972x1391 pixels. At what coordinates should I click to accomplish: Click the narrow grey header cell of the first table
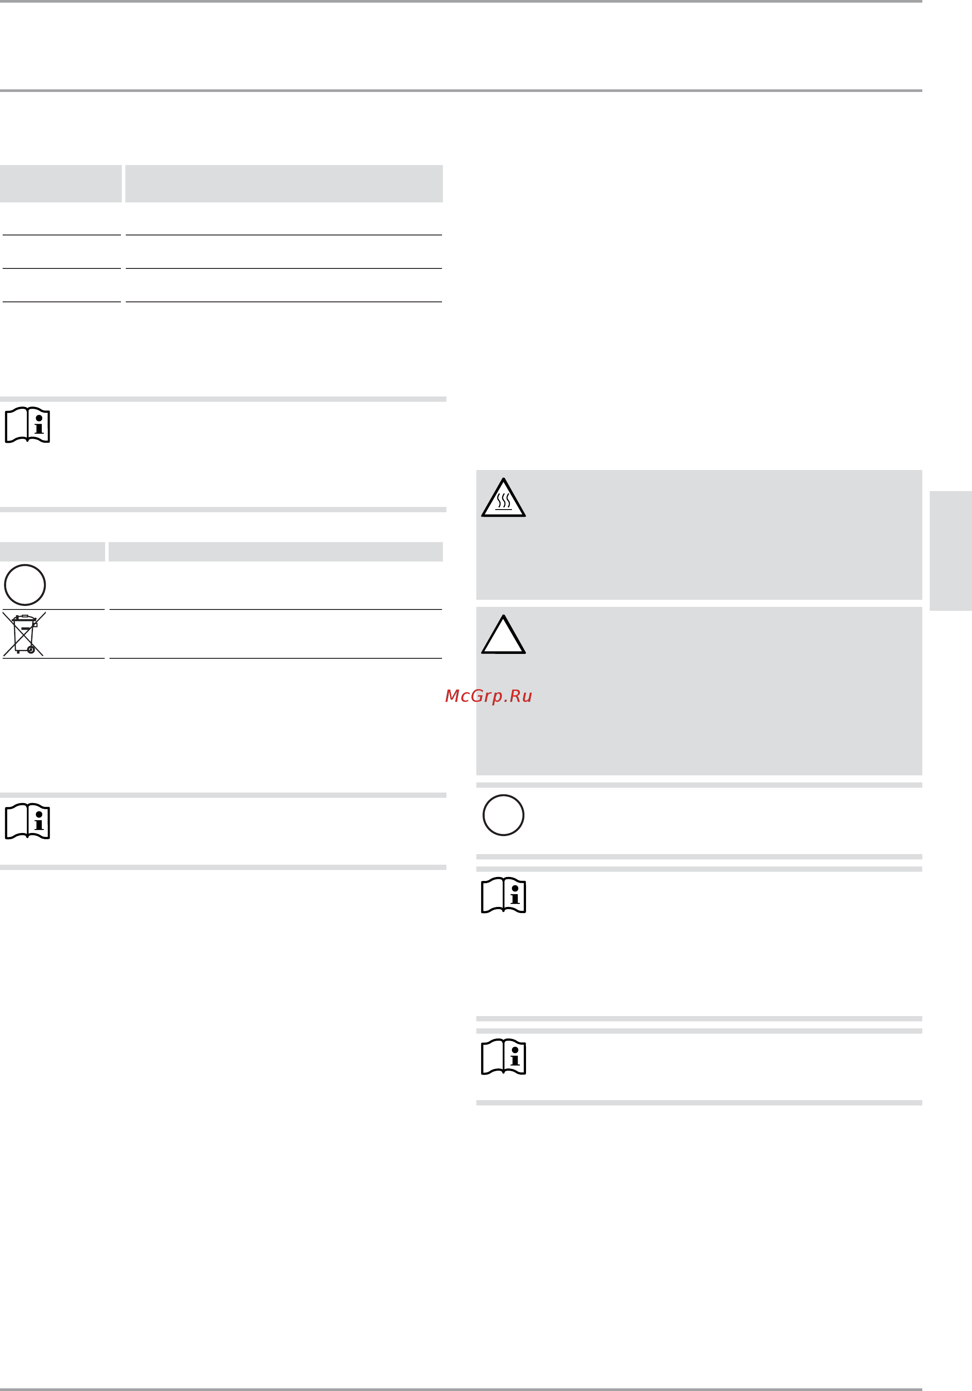point(61,184)
